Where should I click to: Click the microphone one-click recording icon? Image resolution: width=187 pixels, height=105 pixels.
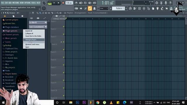click(166, 3)
